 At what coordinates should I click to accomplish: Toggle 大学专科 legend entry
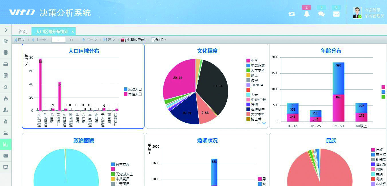[x=256, y=71]
